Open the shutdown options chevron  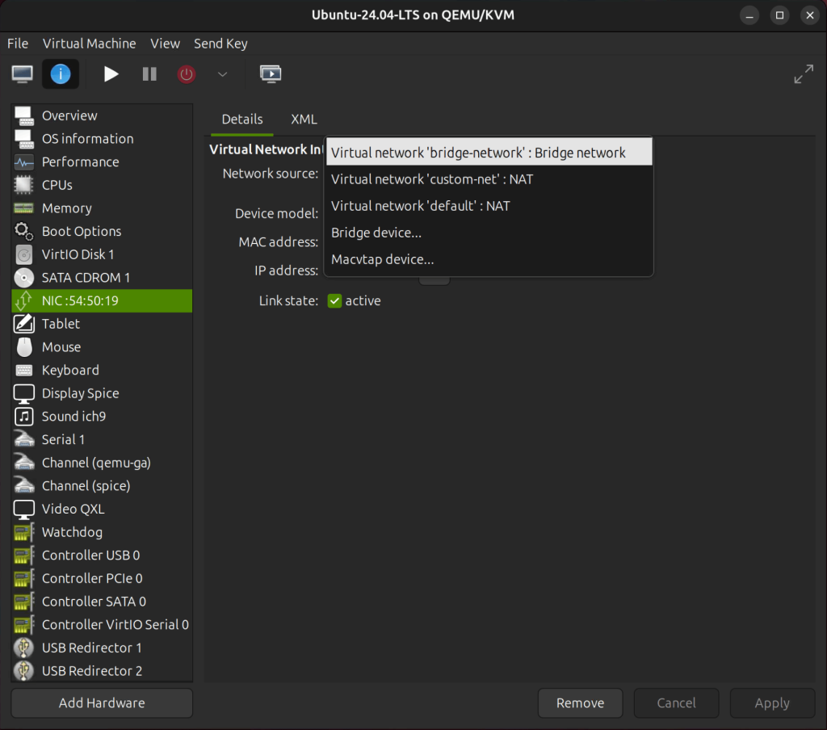tap(223, 73)
